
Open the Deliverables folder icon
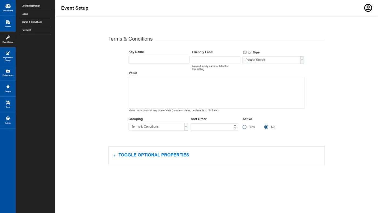8,71
